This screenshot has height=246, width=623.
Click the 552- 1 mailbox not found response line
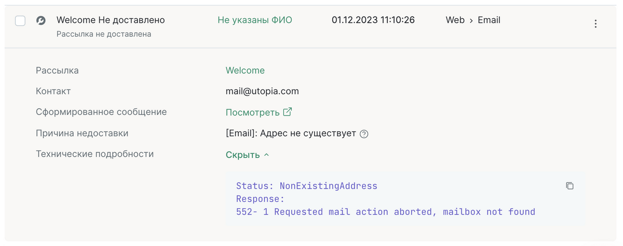click(x=385, y=211)
